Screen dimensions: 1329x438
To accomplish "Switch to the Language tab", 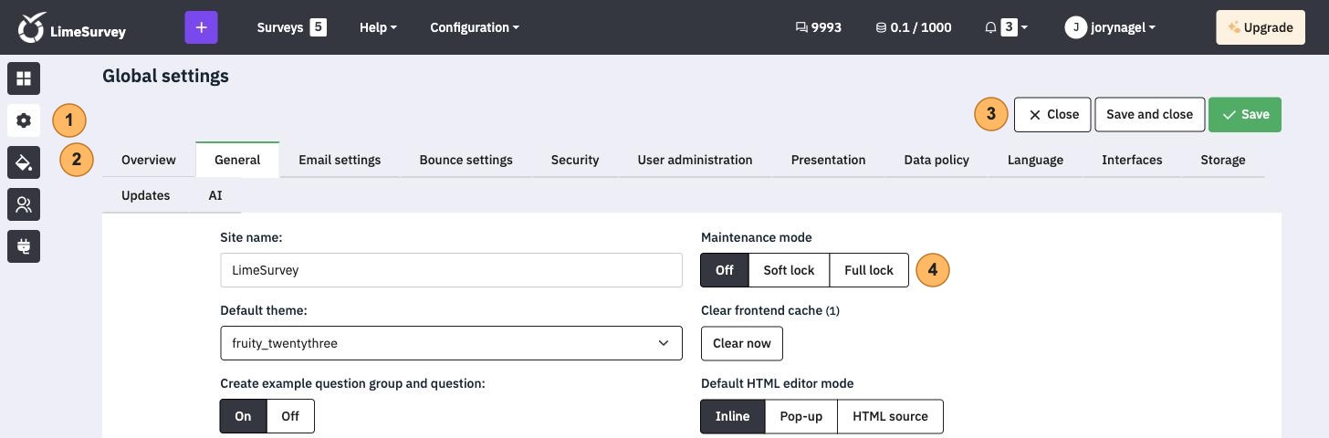I will [1035, 160].
